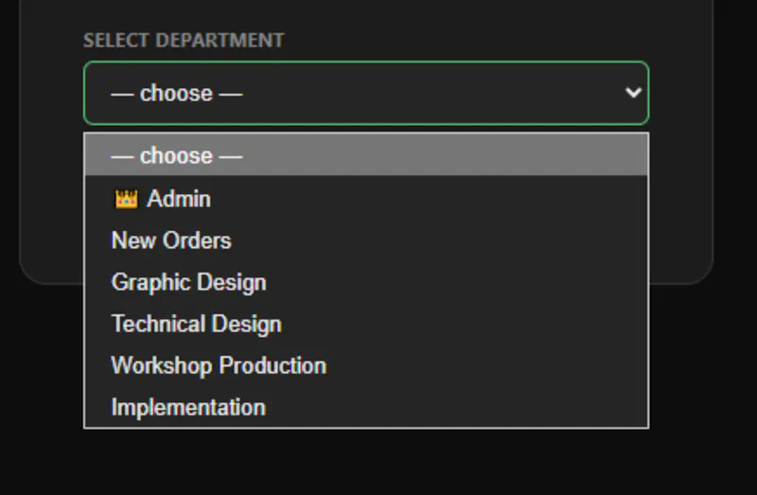This screenshot has height=495, width=757.
Task: Click the '— choose —' text in select box
Action: tap(176, 93)
